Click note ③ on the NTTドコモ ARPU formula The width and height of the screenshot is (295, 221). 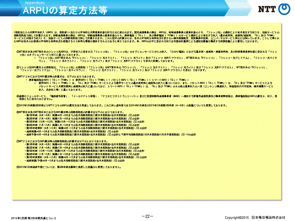click(56, 77)
